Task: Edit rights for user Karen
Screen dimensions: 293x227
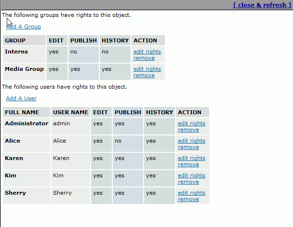Action: [x=191, y=158]
